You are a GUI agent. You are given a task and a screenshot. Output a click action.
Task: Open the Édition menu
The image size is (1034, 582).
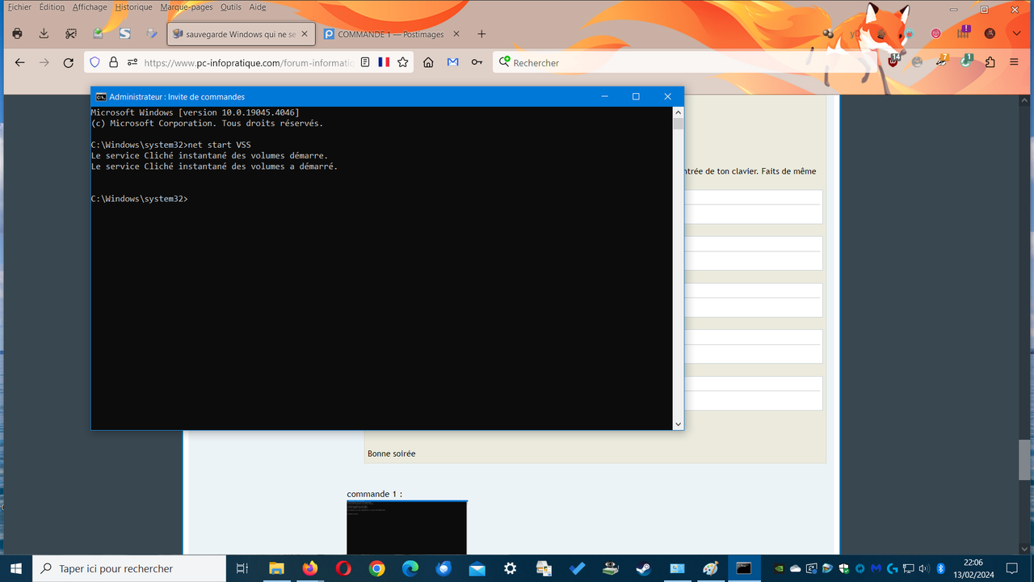click(52, 6)
